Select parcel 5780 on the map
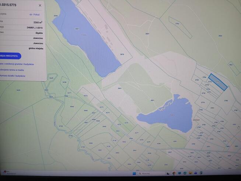This screenshot has height=181, width=241. pyautogui.click(x=226, y=100)
